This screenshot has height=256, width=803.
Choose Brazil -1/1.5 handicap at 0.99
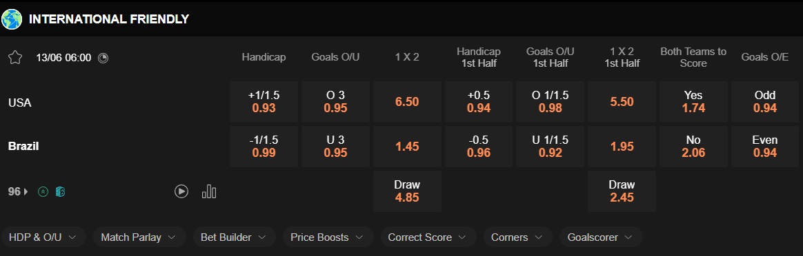264,146
